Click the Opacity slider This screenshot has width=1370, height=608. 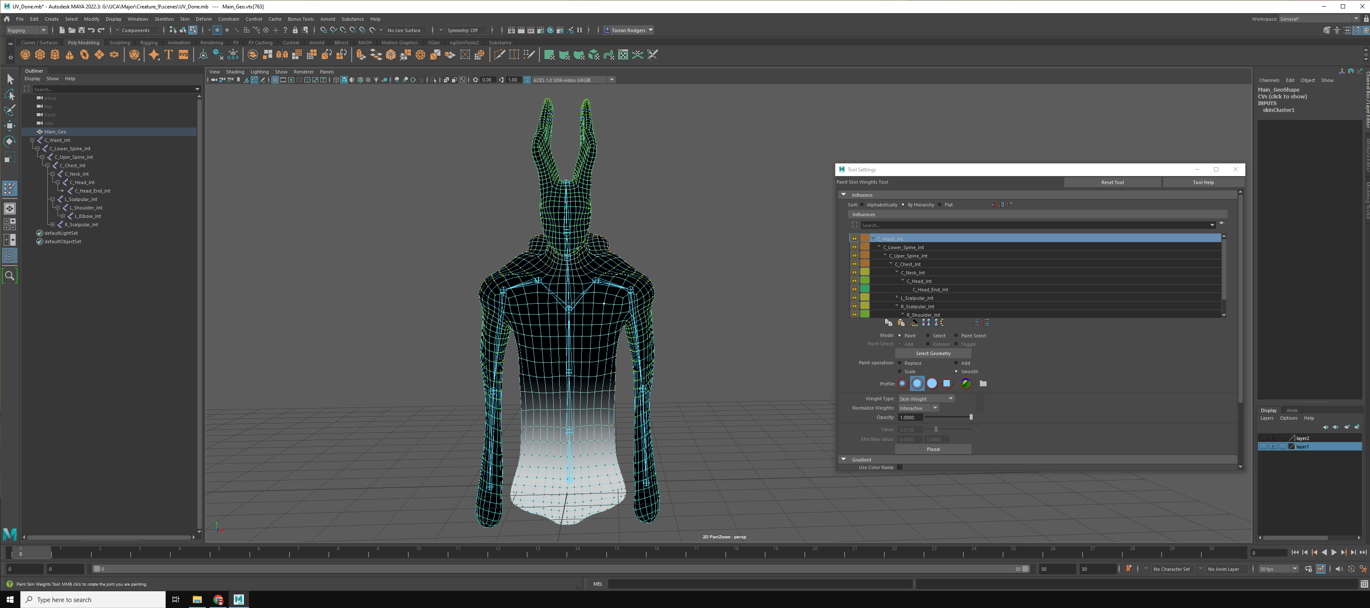948,418
